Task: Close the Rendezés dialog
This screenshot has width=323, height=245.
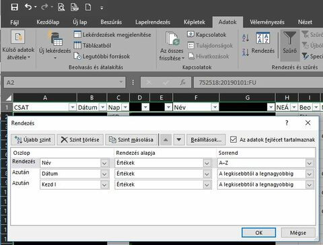Action: [308, 123]
